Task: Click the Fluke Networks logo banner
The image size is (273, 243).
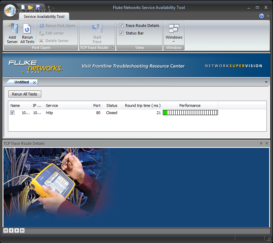Action: (x=35, y=67)
